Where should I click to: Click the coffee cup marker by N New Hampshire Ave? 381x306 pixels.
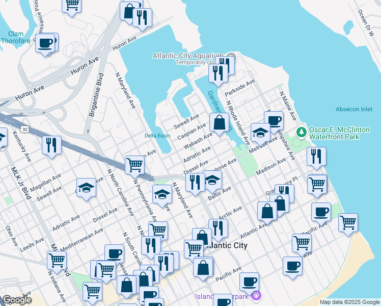tap(274, 121)
